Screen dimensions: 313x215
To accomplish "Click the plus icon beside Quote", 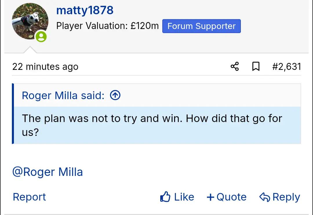I will [x=210, y=197].
